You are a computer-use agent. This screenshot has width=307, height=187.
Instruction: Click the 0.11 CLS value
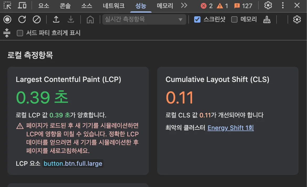[x=180, y=97]
